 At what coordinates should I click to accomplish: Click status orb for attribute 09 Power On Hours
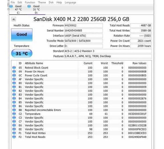point(14,72)
